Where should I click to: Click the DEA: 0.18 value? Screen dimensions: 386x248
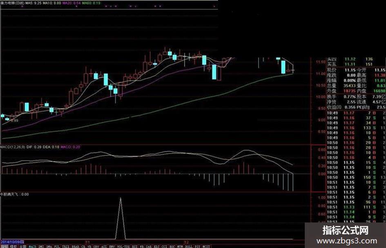click(51, 147)
